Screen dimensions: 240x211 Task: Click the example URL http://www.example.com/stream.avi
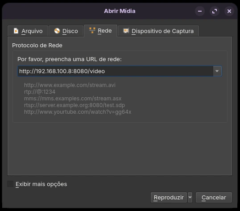70,85
